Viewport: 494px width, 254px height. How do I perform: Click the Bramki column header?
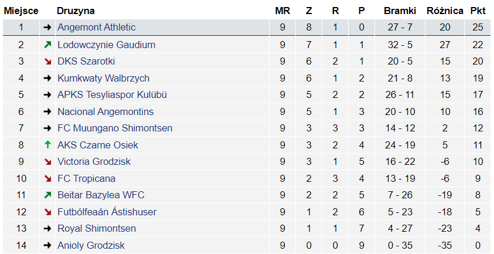pyautogui.click(x=400, y=11)
